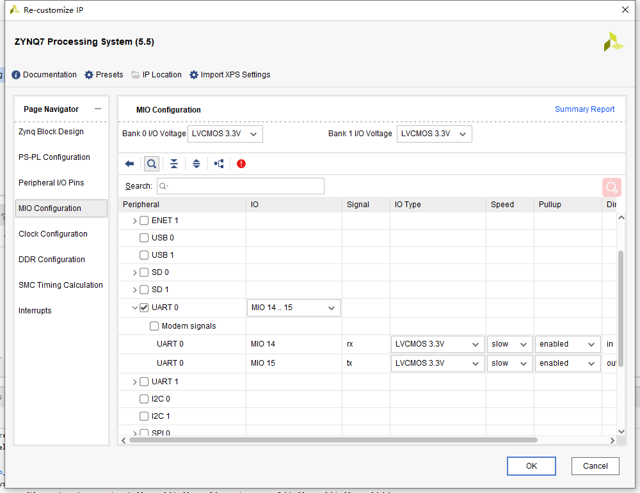The height and width of the screenshot is (493, 640).
Task: Click the scroll left arrow
Action: (124, 441)
